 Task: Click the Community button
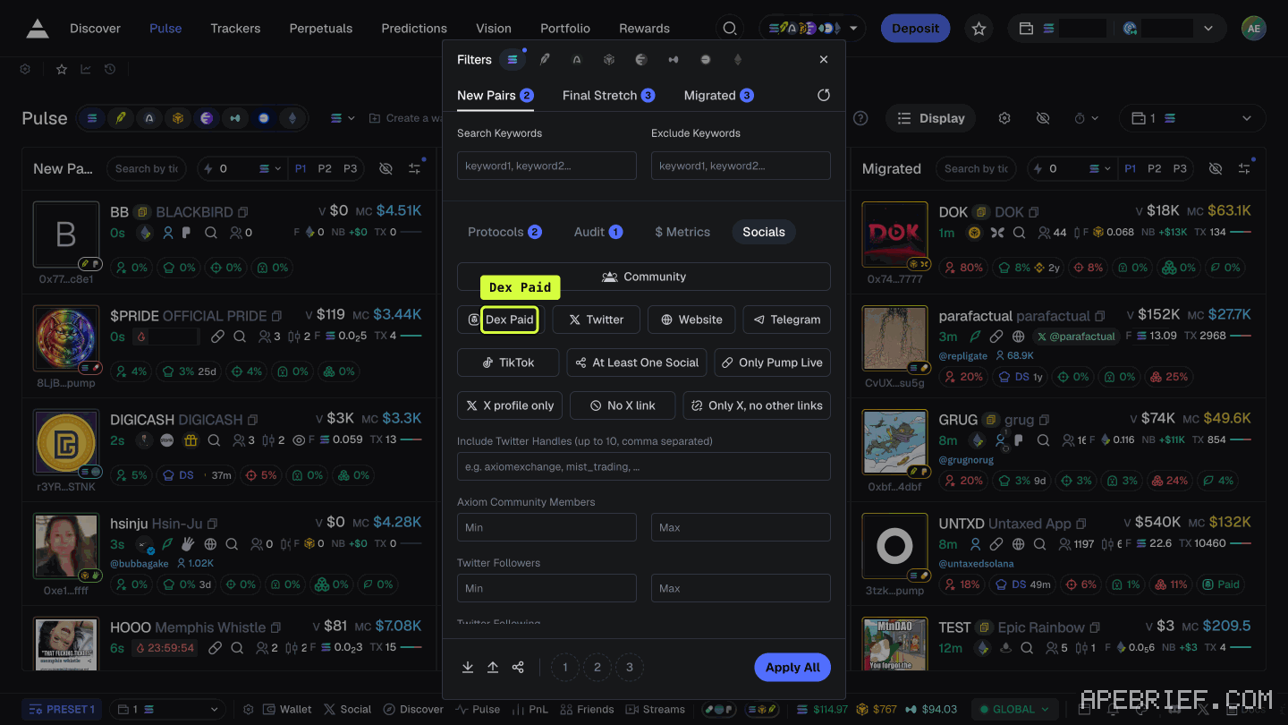tap(644, 277)
